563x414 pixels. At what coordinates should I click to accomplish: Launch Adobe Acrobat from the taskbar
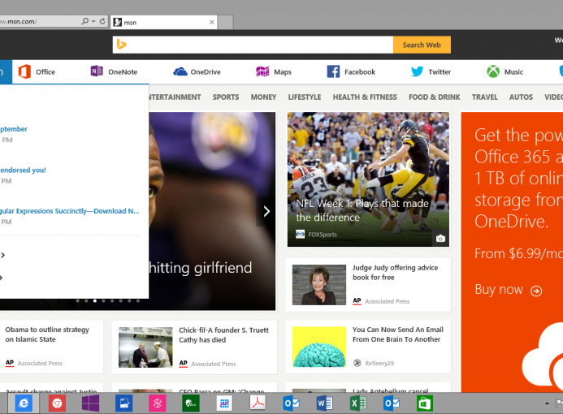point(258,403)
